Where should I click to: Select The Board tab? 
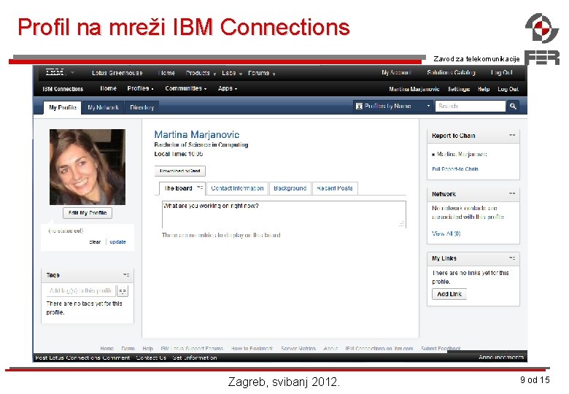[x=178, y=188]
